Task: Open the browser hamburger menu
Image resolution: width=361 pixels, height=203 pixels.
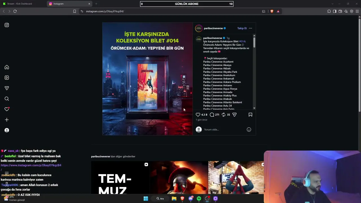Action: 357,11
